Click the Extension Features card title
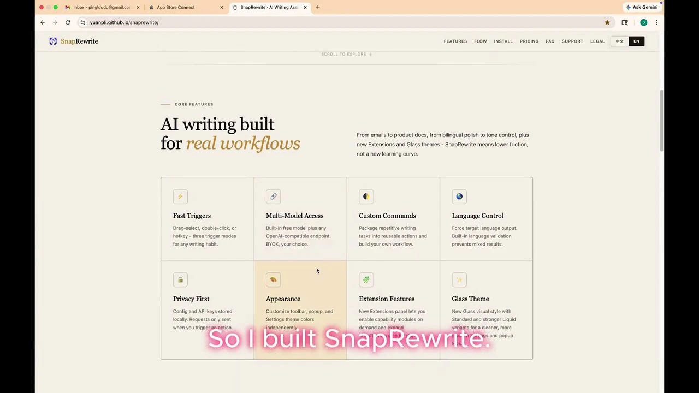The height and width of the screenshot is (393, 699). pos(387,299)
